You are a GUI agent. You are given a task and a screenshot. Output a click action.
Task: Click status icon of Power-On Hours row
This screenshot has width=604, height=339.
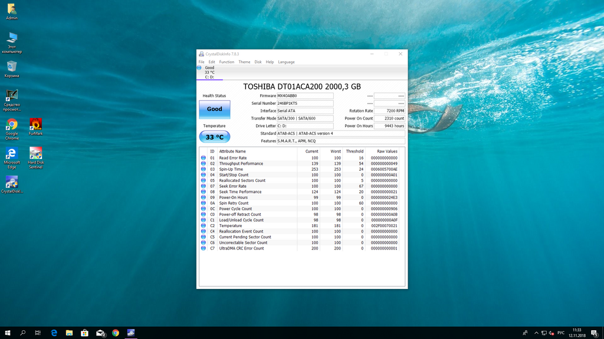point(203,198)
